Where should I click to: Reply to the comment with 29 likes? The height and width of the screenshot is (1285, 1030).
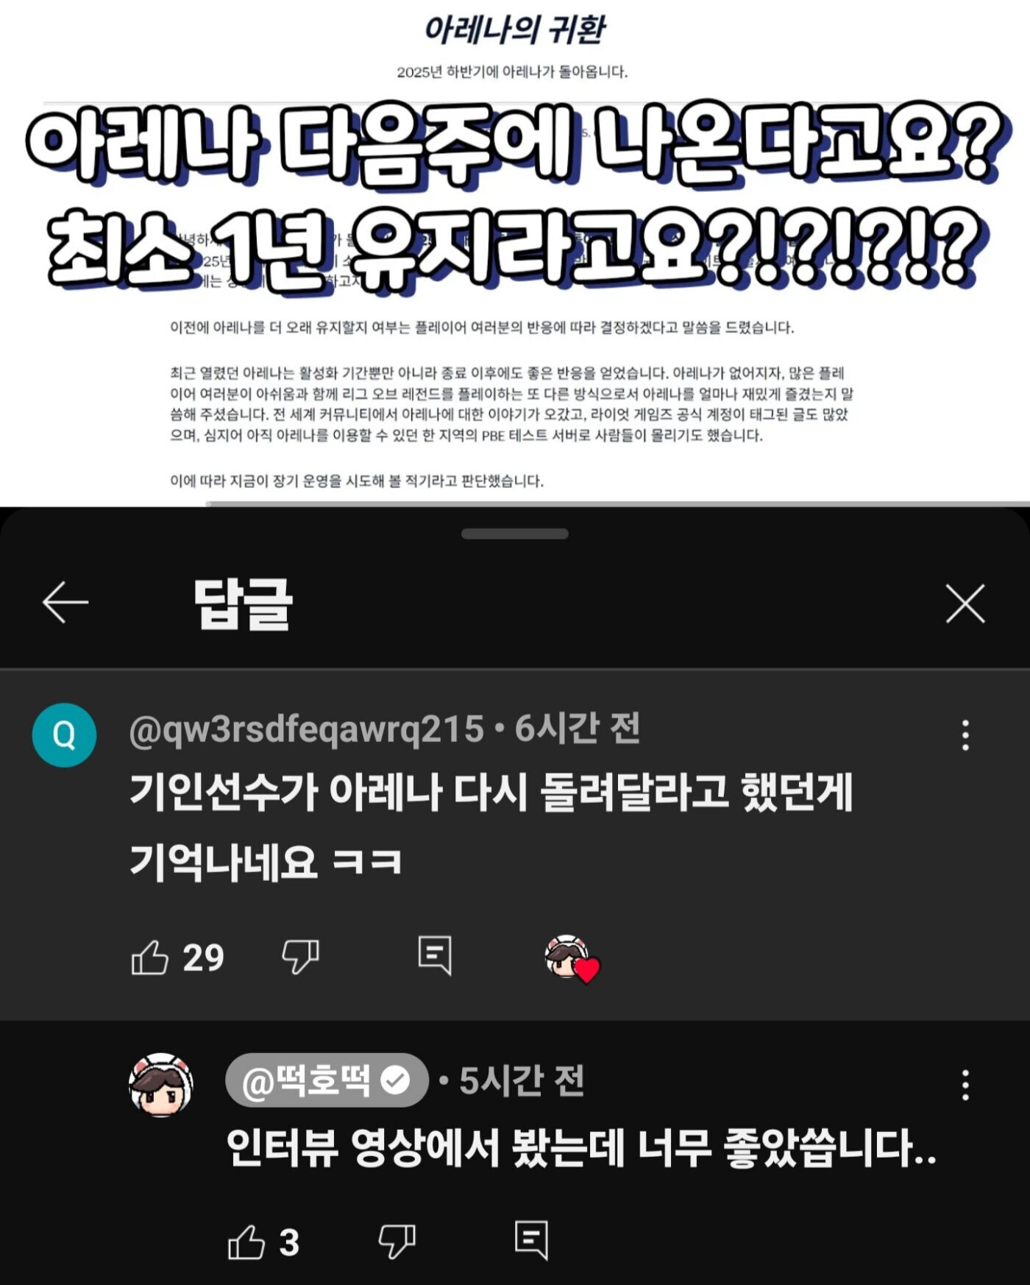pos(435,956)
